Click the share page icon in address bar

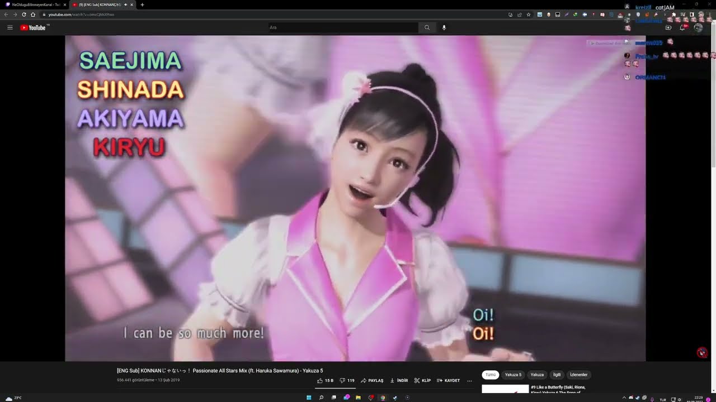coord(520,15)
